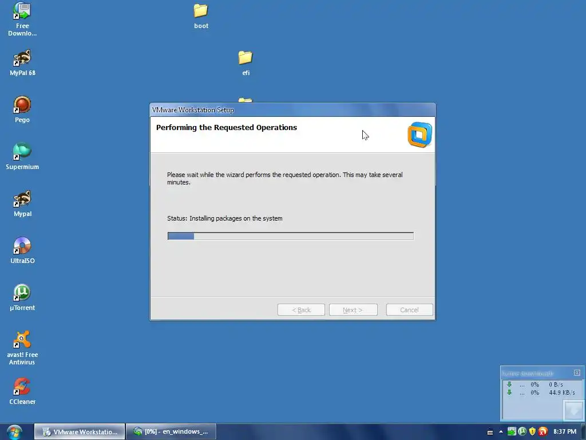This screenshot has width=586, height=440.
Task: Click the keyboard icon in the tray
Action: (490, 432)
